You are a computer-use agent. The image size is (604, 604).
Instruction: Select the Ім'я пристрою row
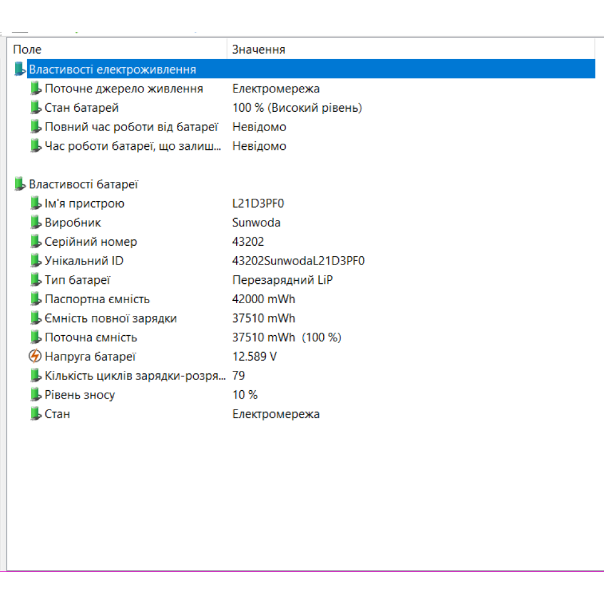point(85,204)
